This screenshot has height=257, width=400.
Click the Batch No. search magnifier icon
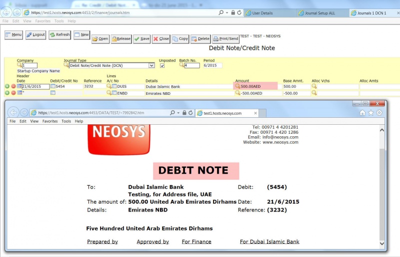pyautogui.click(x=181, y=65)
